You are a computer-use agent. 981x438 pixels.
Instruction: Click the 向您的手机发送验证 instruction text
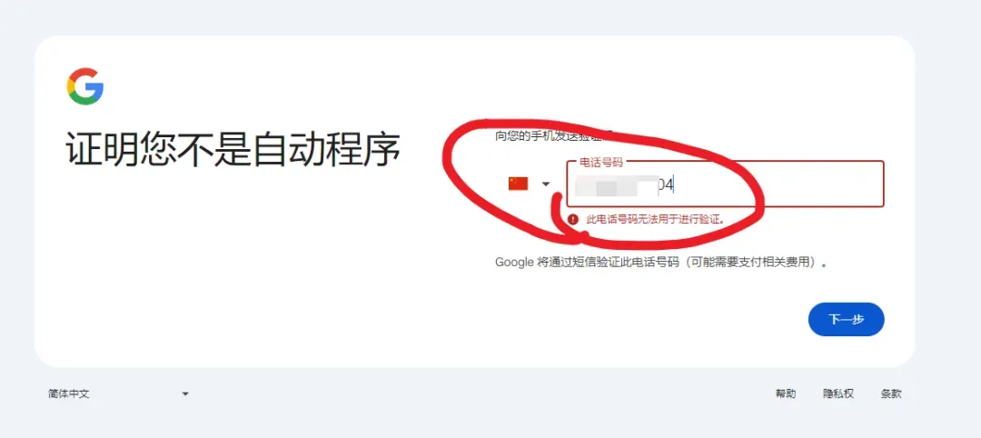pos(552,135)
